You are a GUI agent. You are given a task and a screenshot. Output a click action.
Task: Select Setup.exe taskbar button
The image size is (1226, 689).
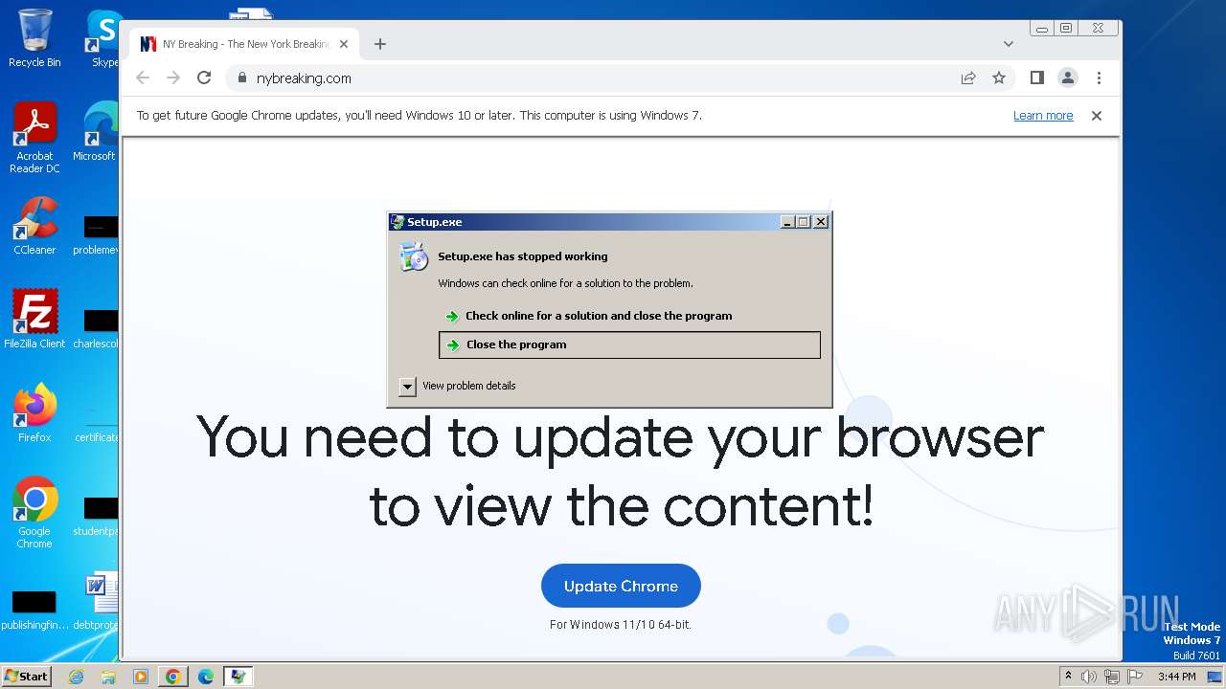click(x=238, y=677)
